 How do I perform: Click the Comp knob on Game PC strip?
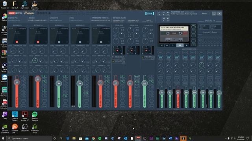pos(13,51)
